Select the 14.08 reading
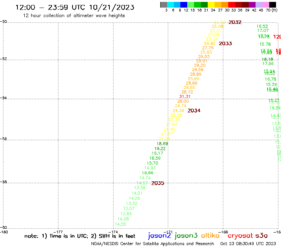Screen dimensions: 281x247 click(123, 219)
